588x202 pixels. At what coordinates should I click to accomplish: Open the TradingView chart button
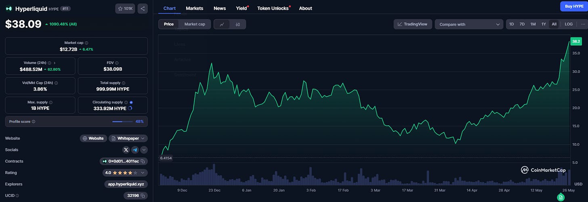click(413, 24)
